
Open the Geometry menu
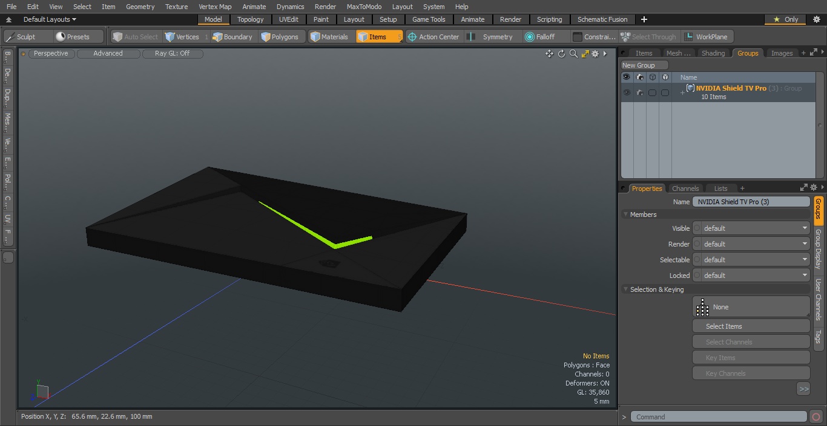tap(140, 7)
